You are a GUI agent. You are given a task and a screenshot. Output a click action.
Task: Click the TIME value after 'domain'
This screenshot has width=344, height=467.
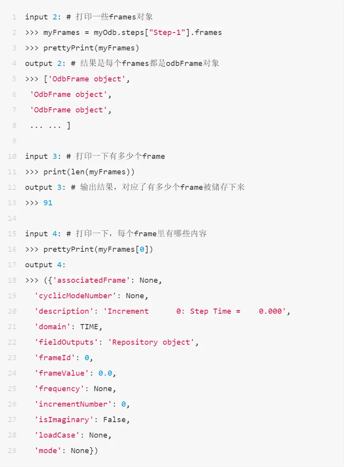[89, 327]
